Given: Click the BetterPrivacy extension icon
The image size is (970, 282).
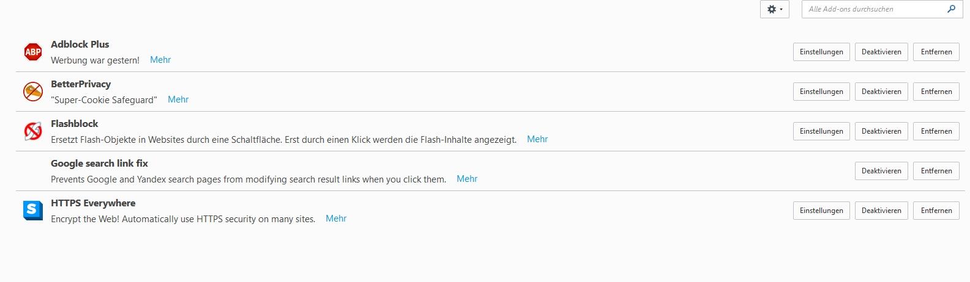Looking at the screenshot, I should pos(32,92).
